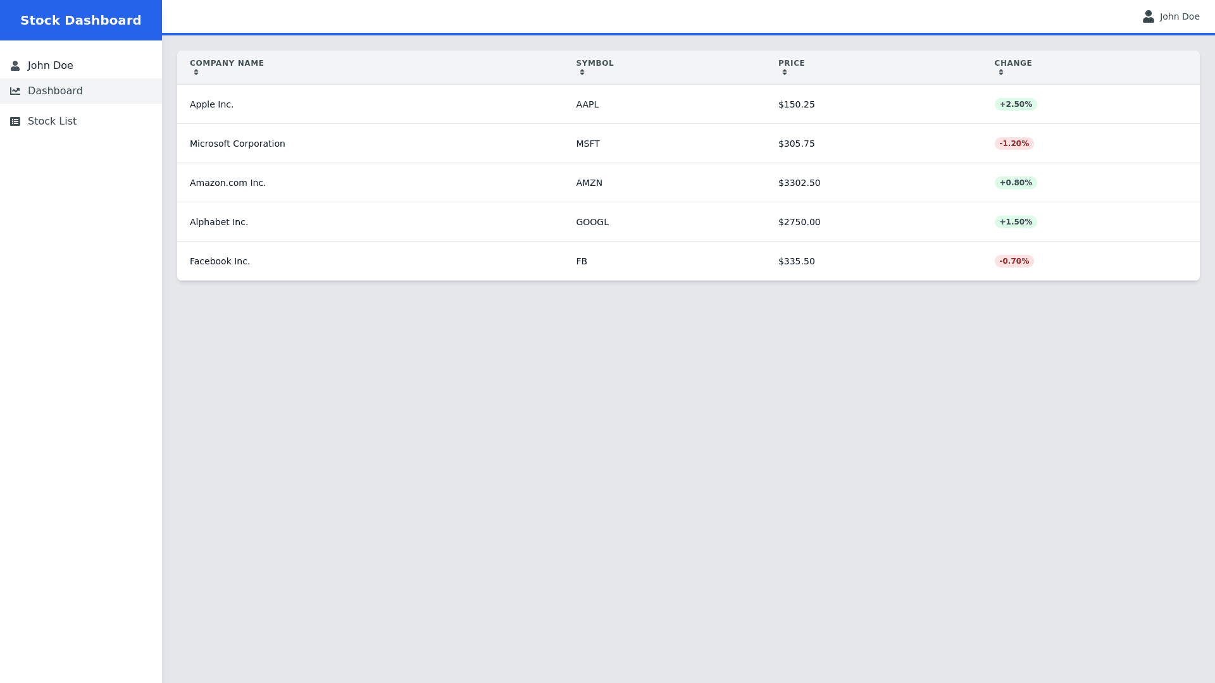Select John Doe in the sidebar

coord(51,66)
